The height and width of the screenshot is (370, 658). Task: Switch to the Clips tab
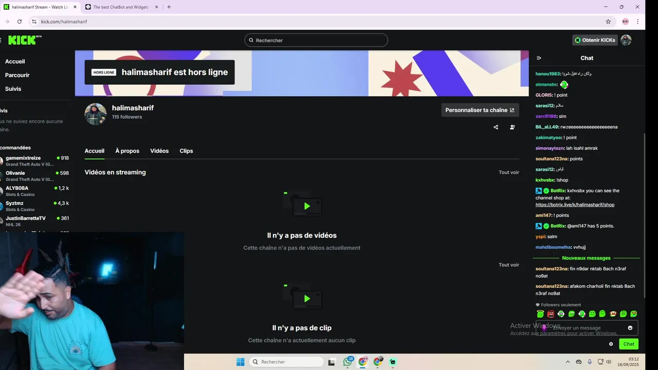point(186,151)
